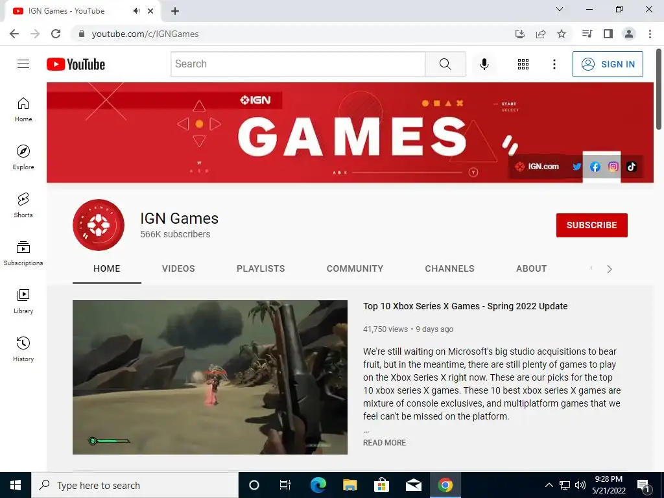Show hidden system tray icons
This screenshot has width=664, height=498.
pos(549,485)
